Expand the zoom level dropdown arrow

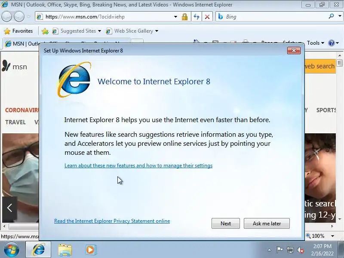332,236
